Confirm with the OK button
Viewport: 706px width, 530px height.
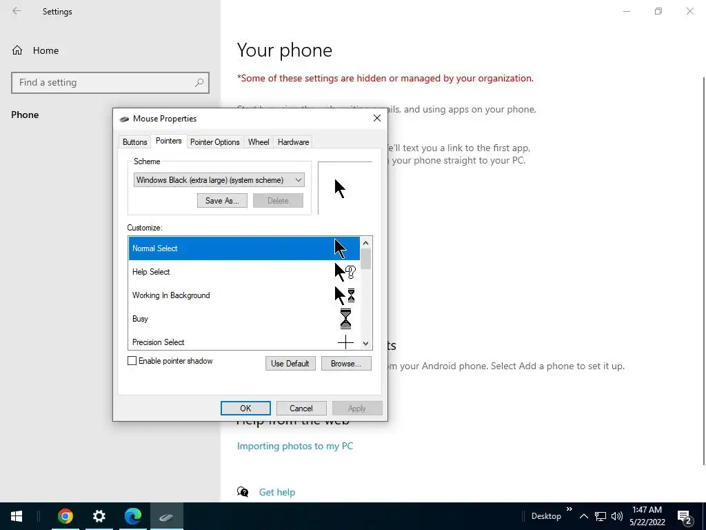click(245, 409)
